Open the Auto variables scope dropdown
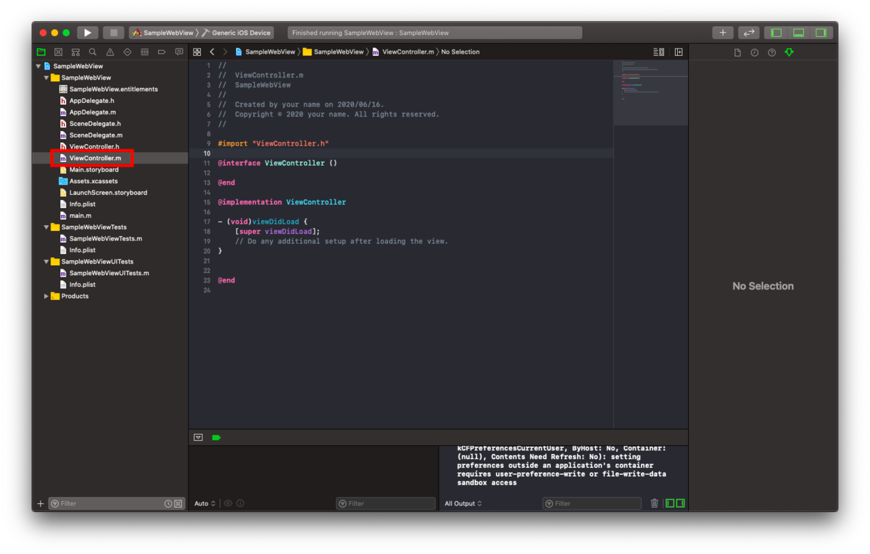Image resolution: width=870 pixels, height=554 pixels. pyautogui.click(x=204, y=503)
